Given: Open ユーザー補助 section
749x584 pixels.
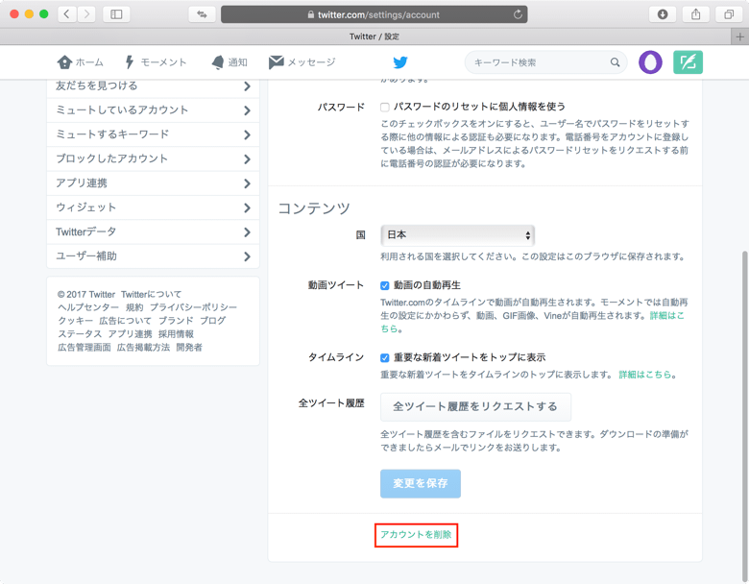Looking at the screenshot, I should point(153,256).
